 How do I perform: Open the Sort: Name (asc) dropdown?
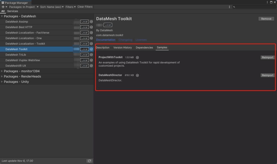tap(52, 7)
